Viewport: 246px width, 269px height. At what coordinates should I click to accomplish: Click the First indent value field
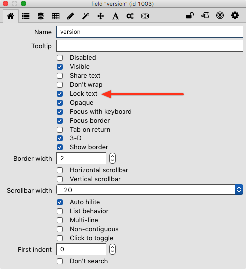81,249
